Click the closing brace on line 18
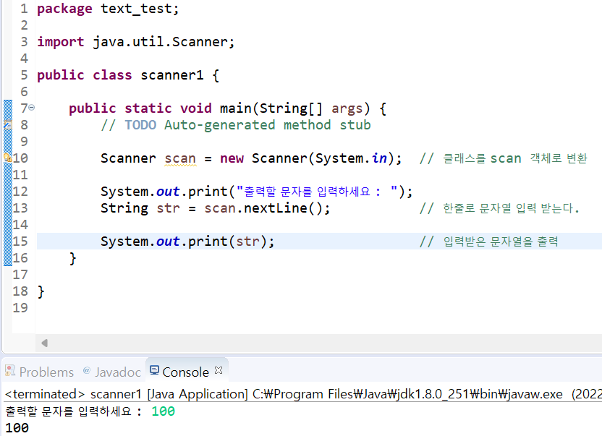This screenshot has width=602, height=436. [41, 291]
